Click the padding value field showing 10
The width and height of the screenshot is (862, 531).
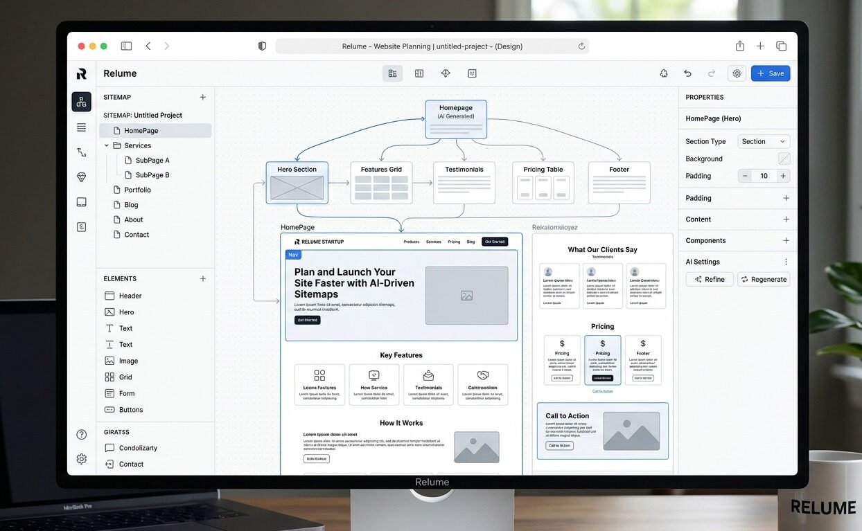(x=764, y=176)
